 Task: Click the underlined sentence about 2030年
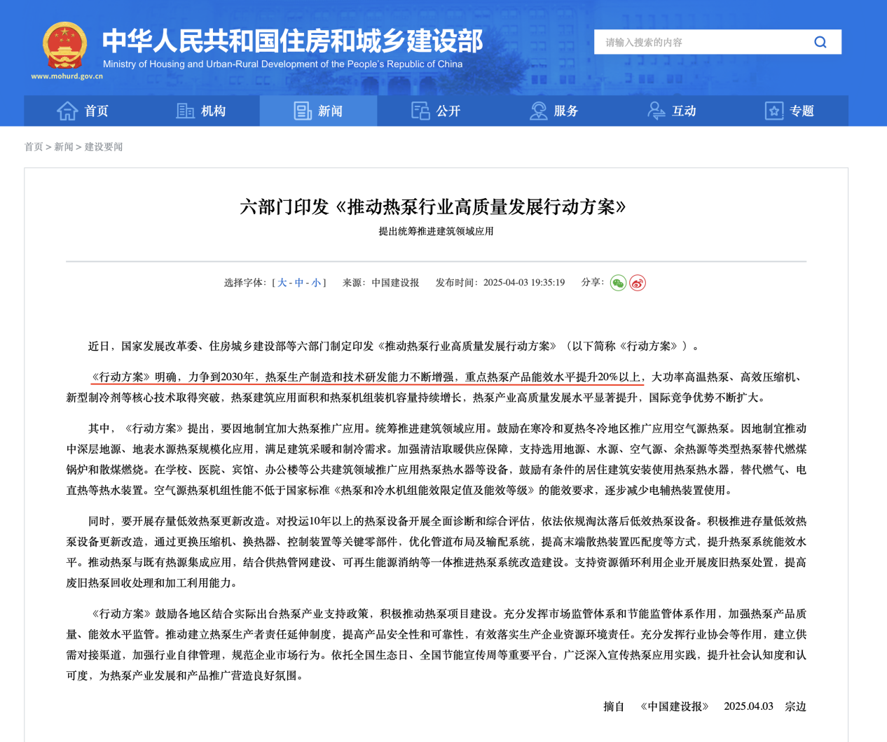coord(366,377)
